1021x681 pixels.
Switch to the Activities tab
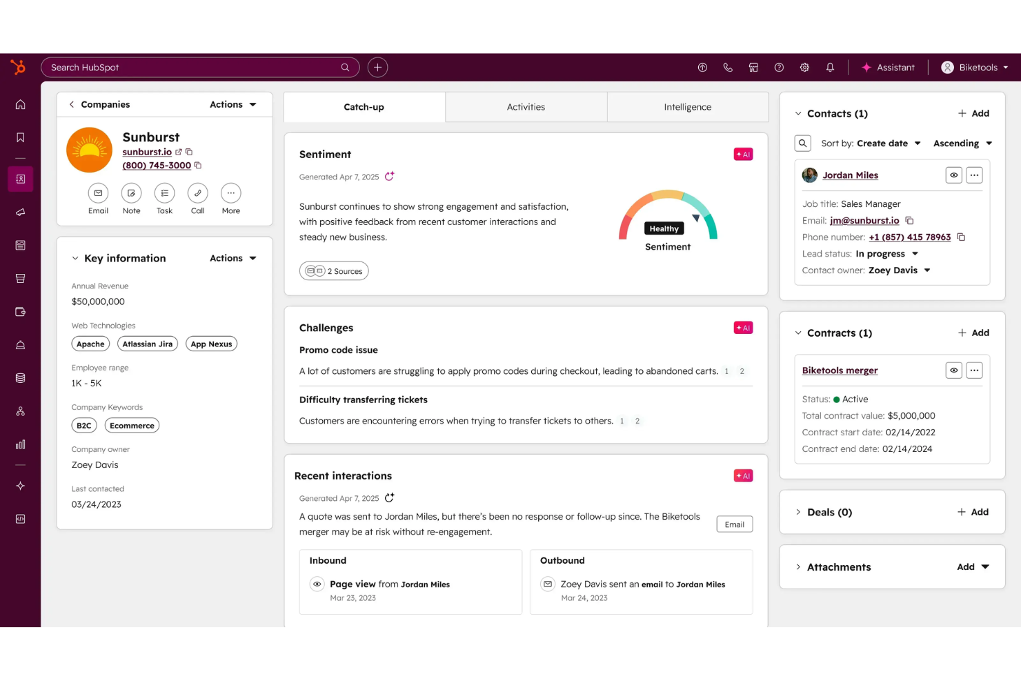[526, 107]
